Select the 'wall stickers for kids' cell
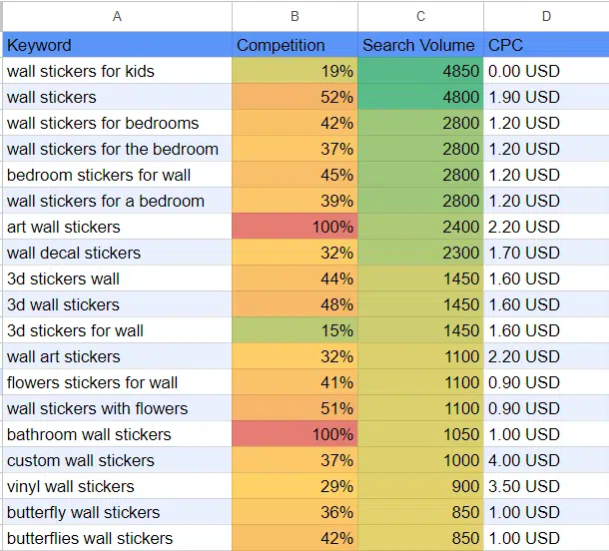The height and width of the screenshot is (551, 609). coord(117,71)
